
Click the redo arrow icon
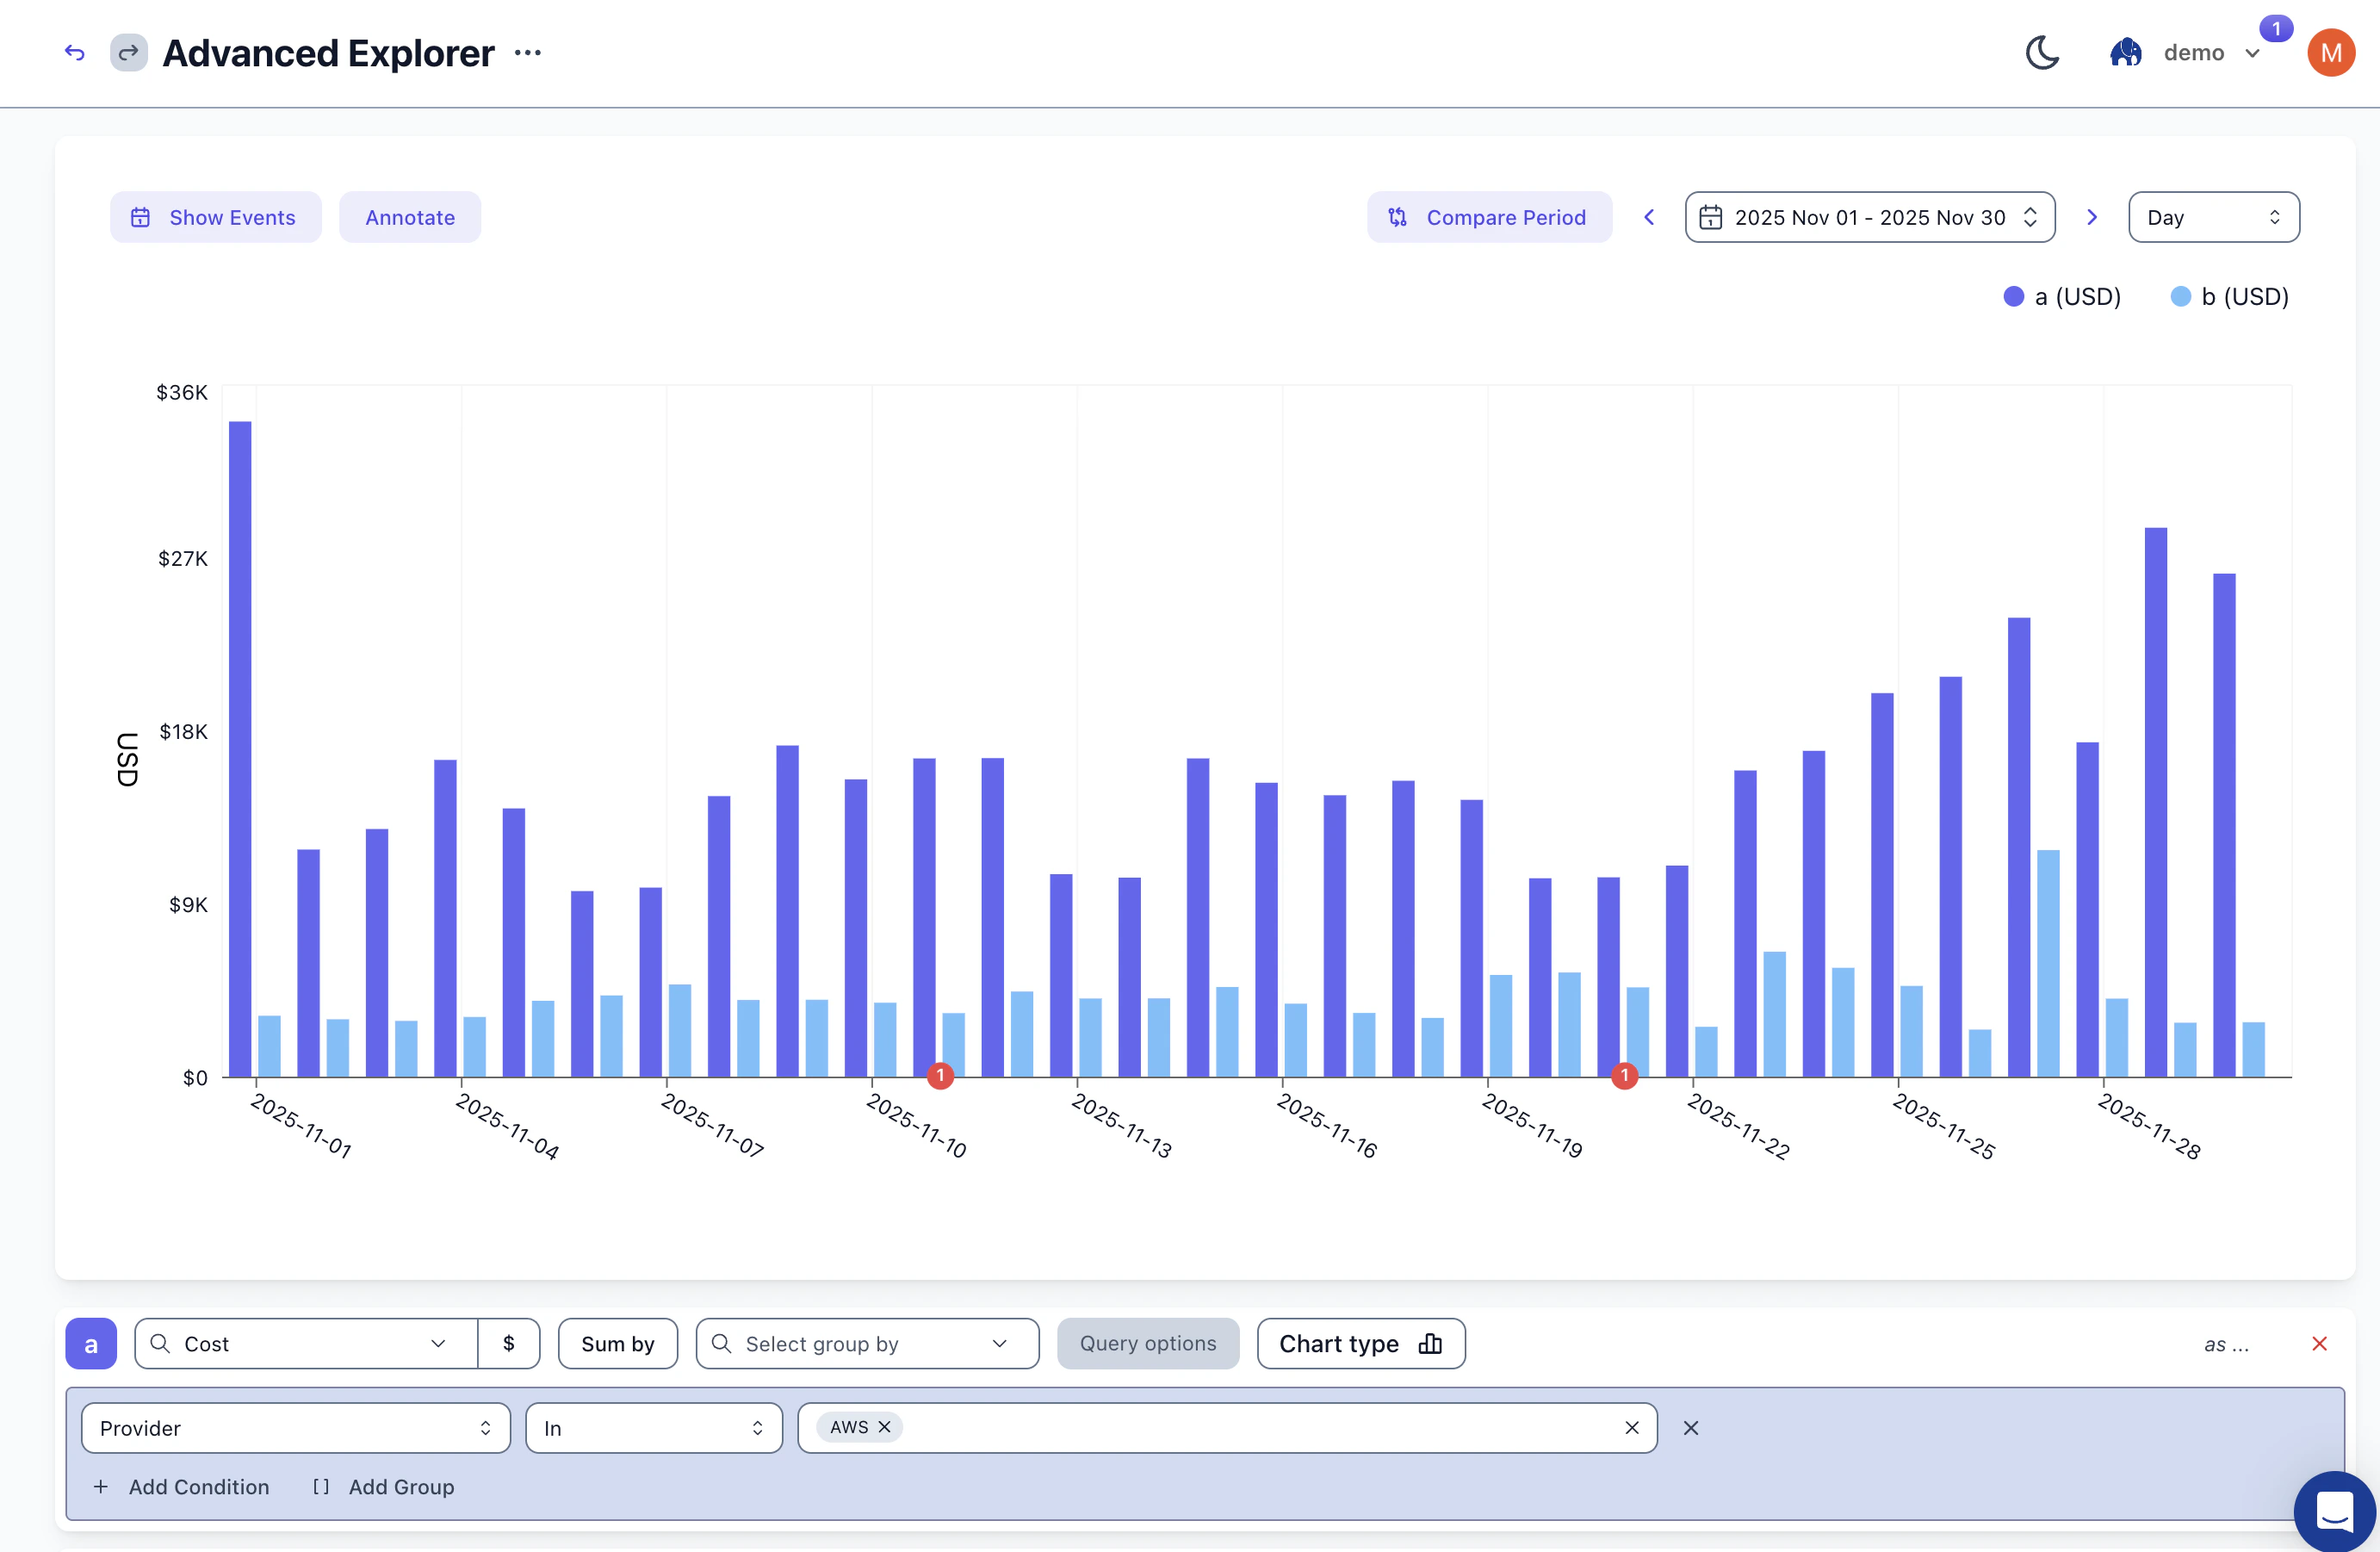click(128, 52)
